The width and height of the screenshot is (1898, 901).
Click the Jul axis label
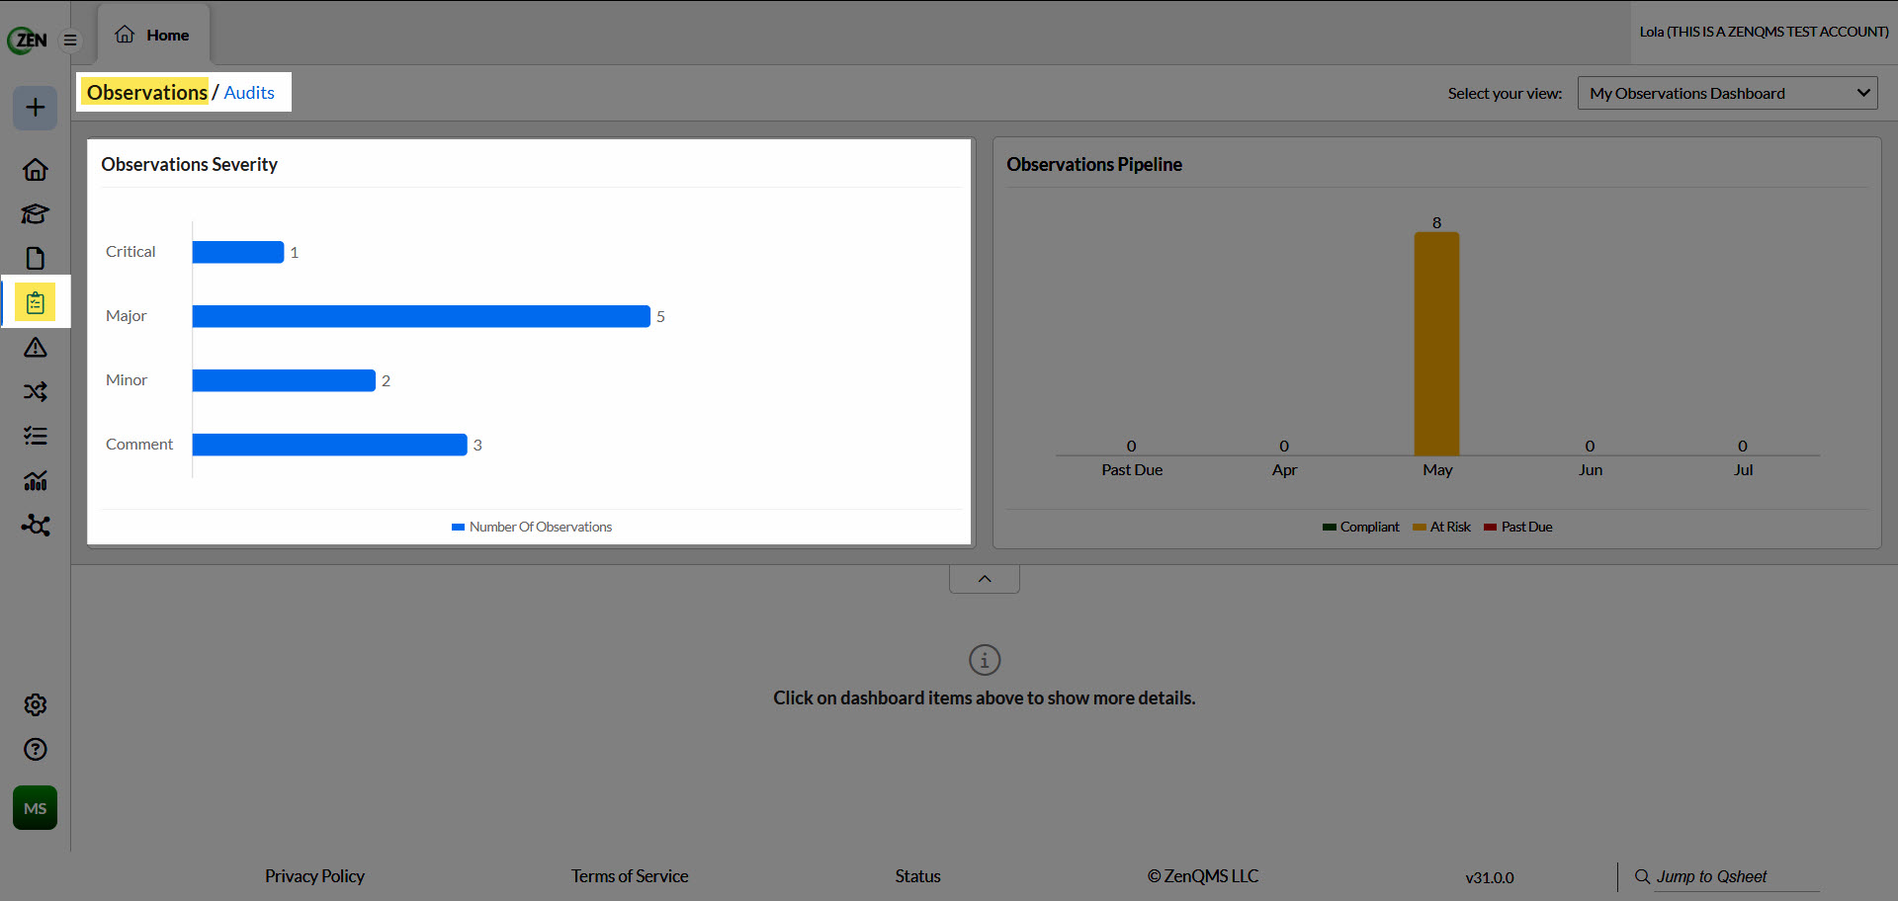pos(1743,470)
